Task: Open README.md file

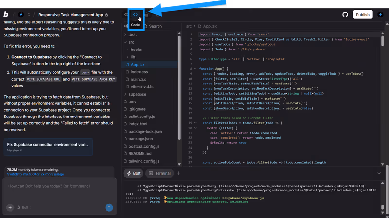Action: click(x=140, y=153)
